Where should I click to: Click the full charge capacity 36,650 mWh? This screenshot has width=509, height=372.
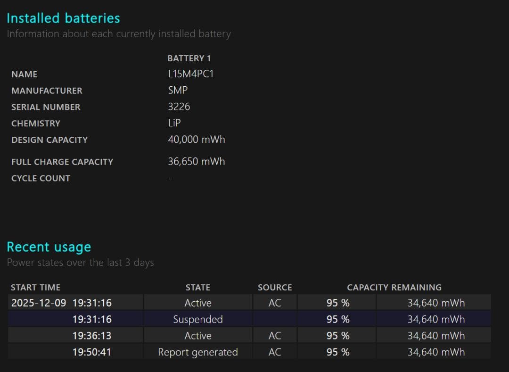point(197,161)
